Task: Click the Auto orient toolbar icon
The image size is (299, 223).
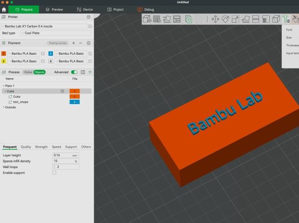Action: [x=167, y=19]
